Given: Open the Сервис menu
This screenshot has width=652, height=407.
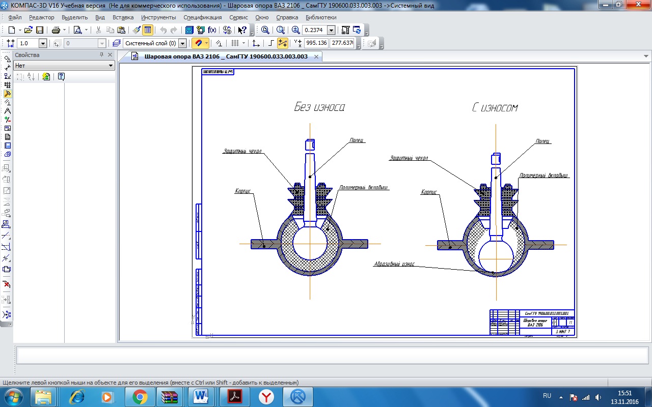Looking at the screenshot, I should (x=238, y=17).
